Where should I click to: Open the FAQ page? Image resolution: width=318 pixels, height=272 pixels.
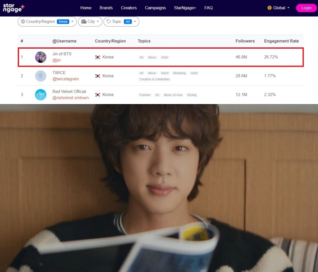[209, 8]
